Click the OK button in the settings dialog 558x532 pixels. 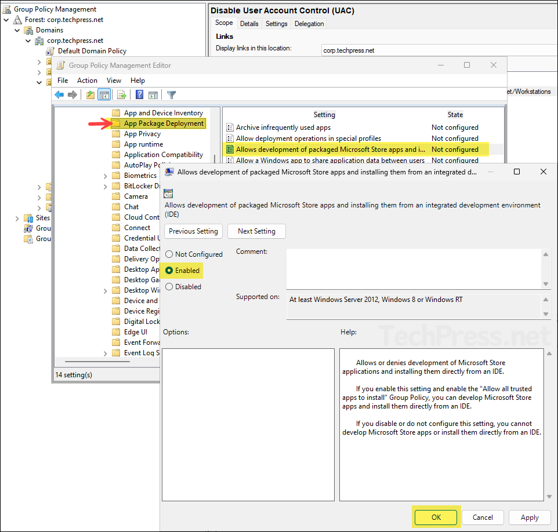436,517
